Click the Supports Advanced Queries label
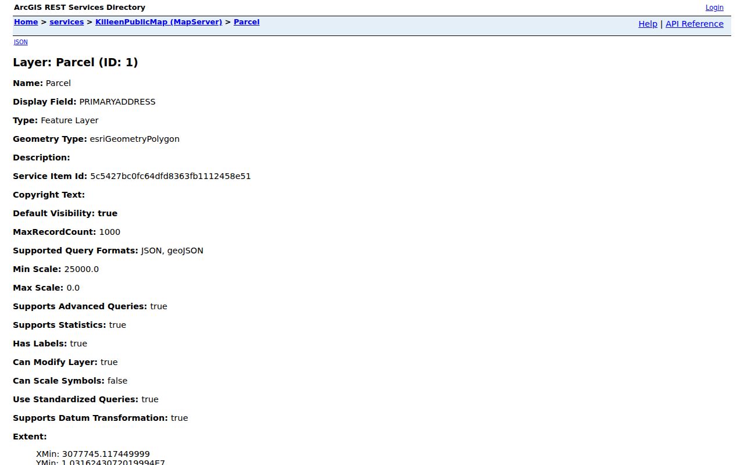 (80, 306)
